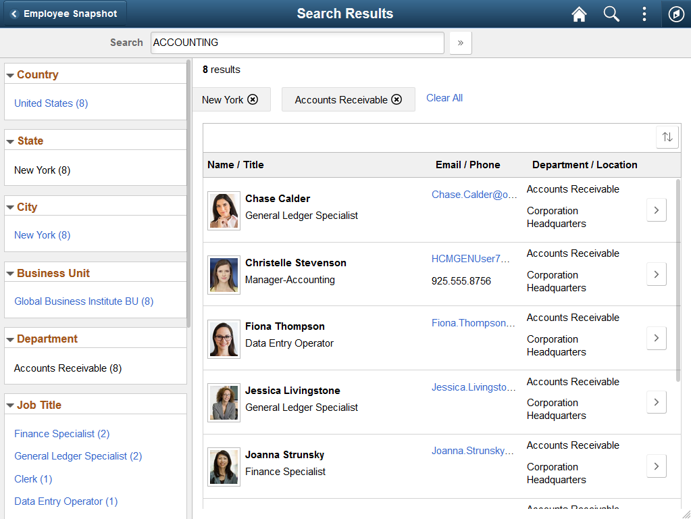The width and height of the screenshot is (691, 519).
Task: Click Joanna Strunsky's photo thumbnail
Action: (x=224, y=467)
